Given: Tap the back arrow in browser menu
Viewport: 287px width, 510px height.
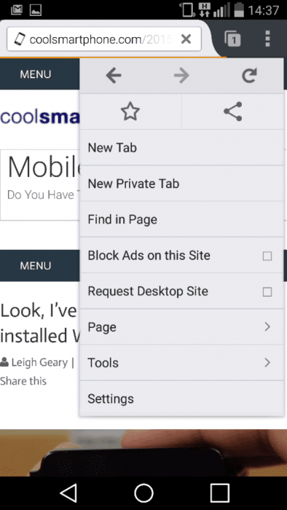Looking at the screenshot, I should pyautogui.click(x=114, y=76).
